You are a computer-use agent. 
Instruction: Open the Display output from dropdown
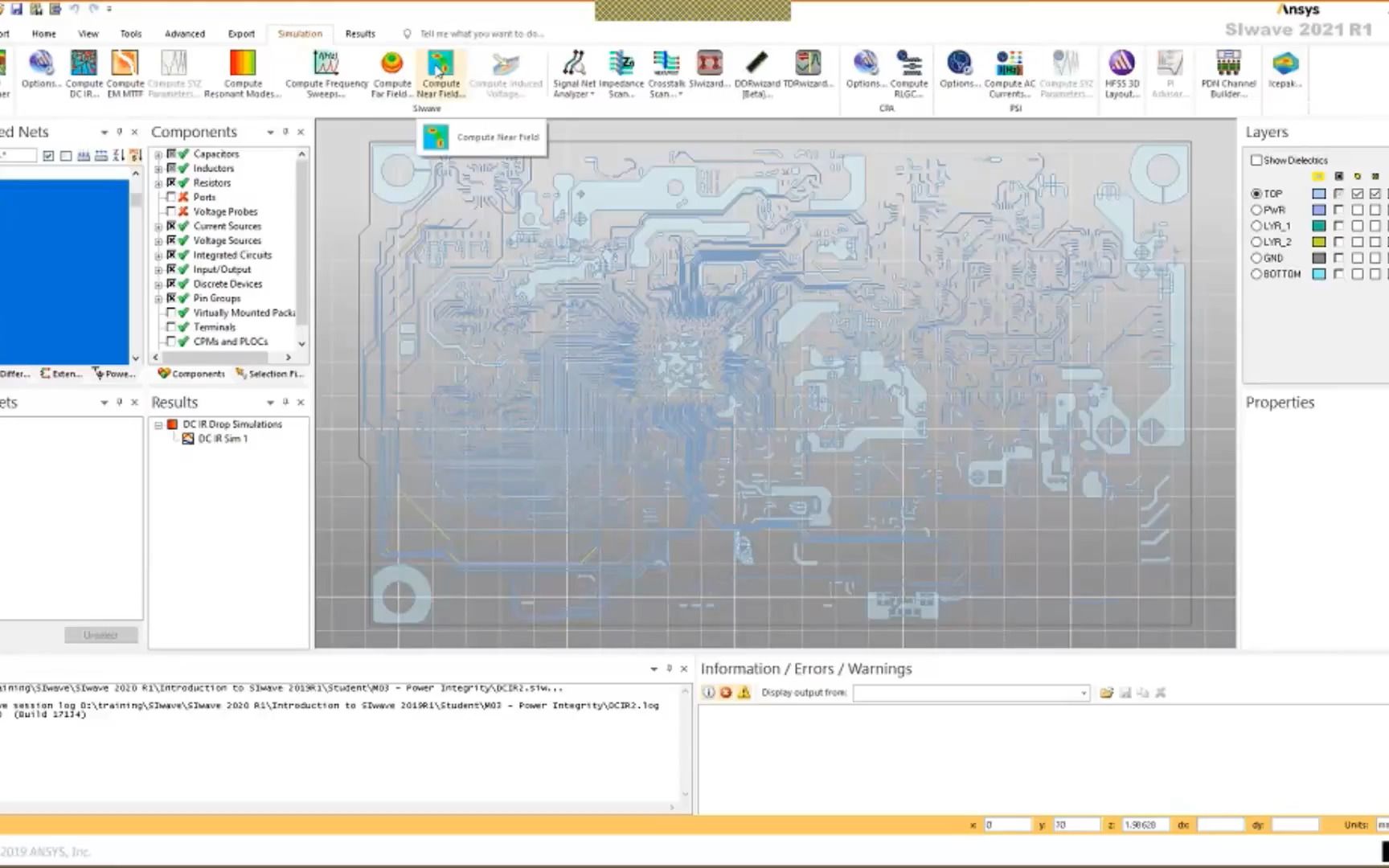(1083, 692)
